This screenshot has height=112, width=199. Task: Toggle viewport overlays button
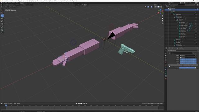152,7
